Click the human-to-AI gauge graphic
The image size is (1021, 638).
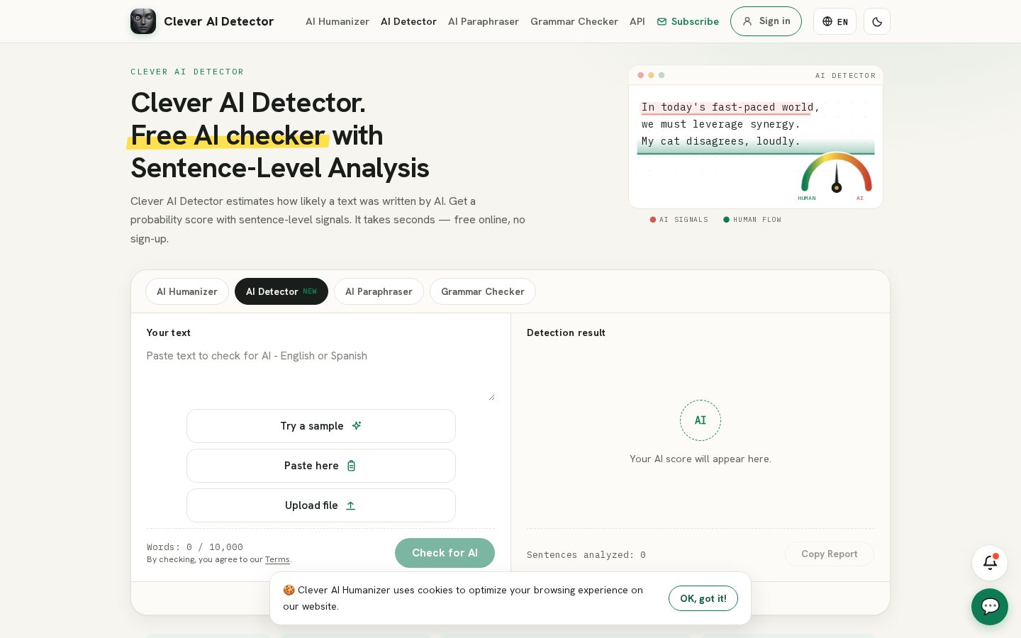[x=837, y=174]
